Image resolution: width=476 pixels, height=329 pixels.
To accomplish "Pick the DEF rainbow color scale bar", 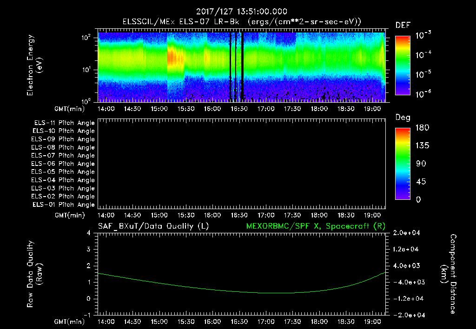I will click(403, 66).
